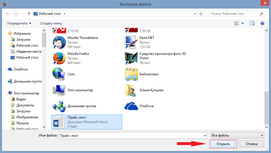Open the help question mark icon
This screenshot has width=271, height=153.
click(262, 23)
